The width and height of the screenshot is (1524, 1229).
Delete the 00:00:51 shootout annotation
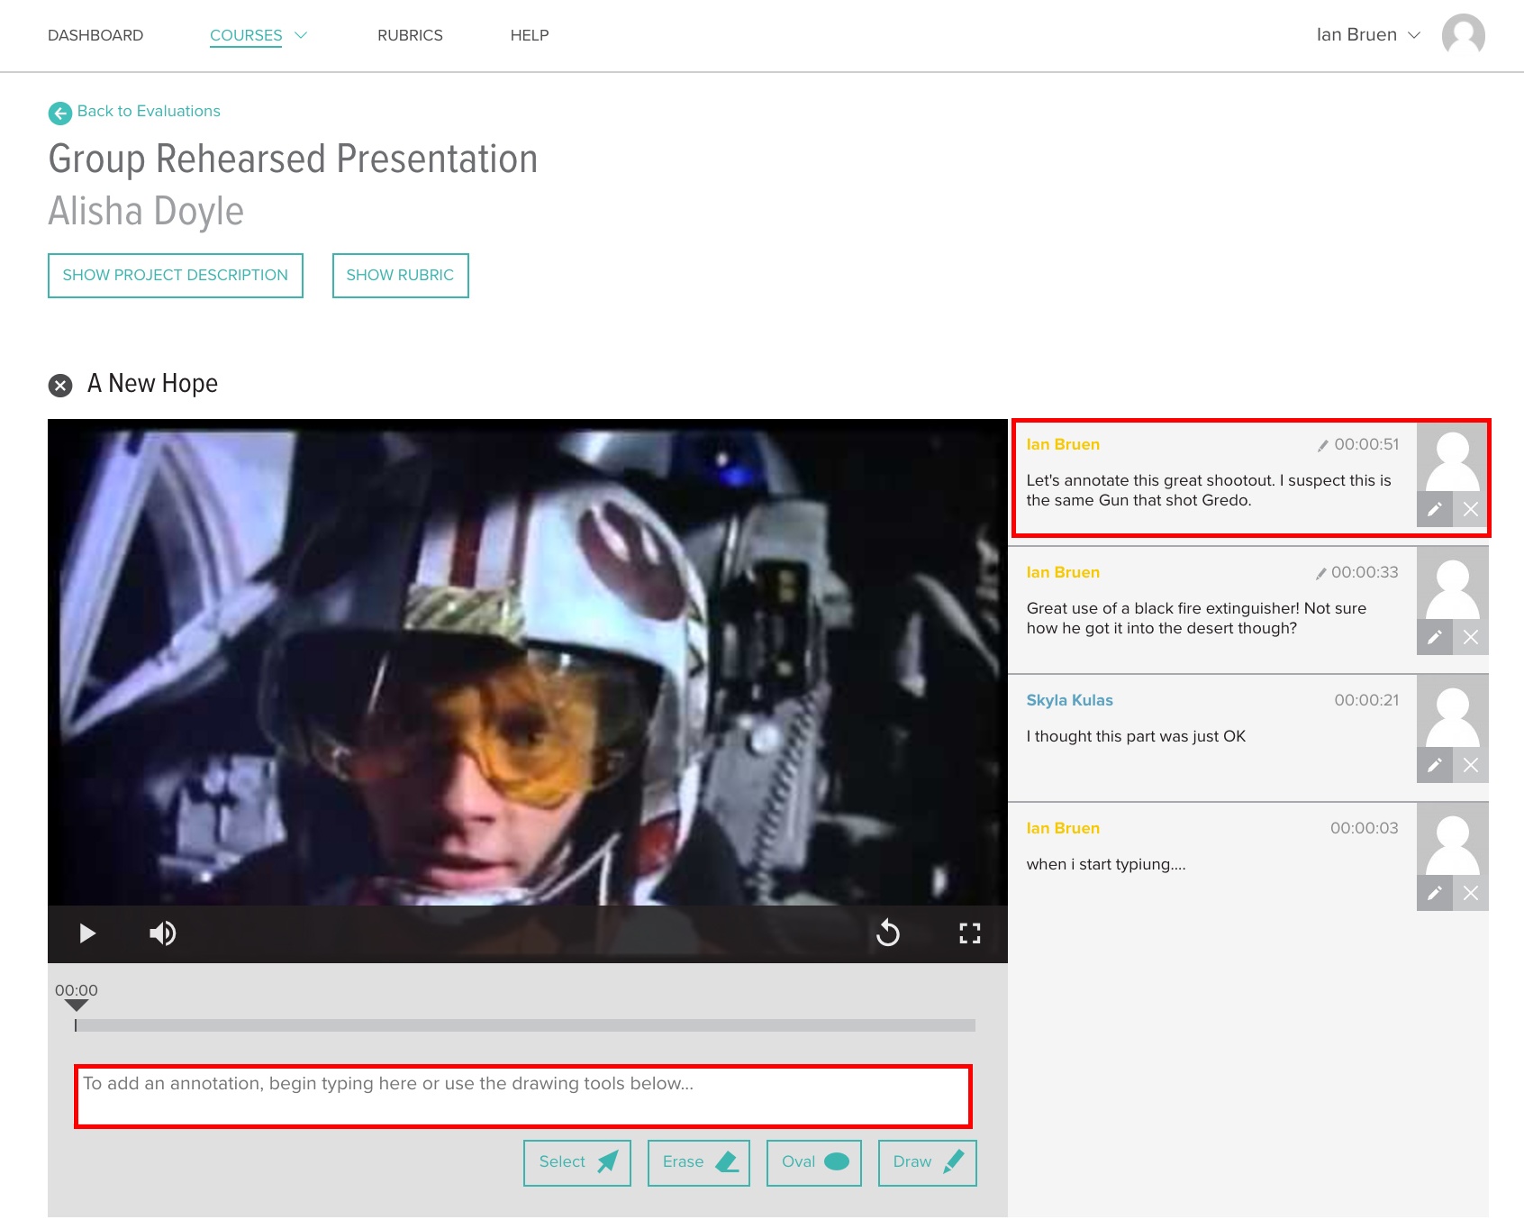pyautogui.click(x=1471, y=509)
